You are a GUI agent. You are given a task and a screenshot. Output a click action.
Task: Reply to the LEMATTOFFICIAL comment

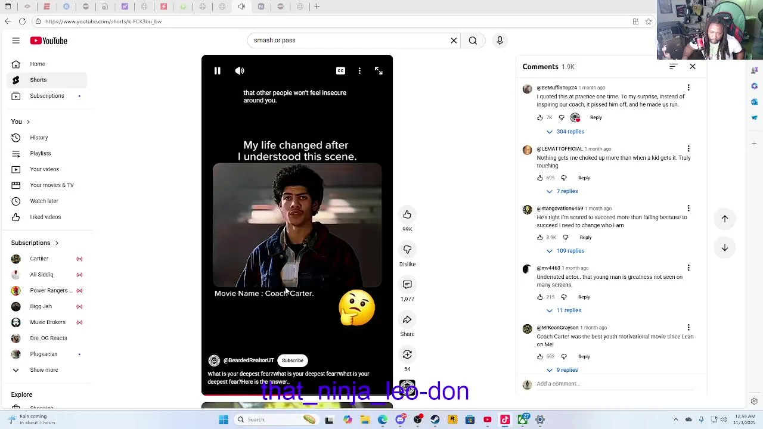(584, 178)
